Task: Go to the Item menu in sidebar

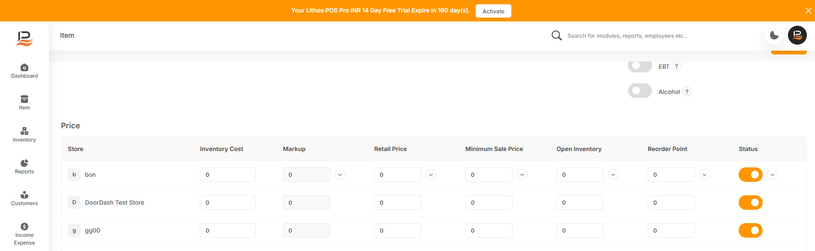Action: (x=24, y=103)
